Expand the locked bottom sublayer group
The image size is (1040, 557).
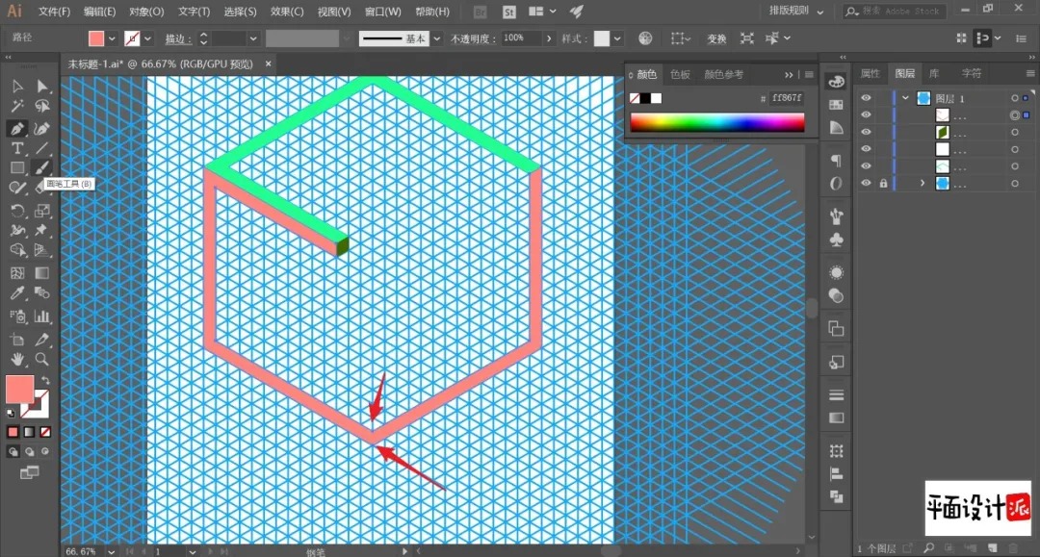(x=922, y=184)
